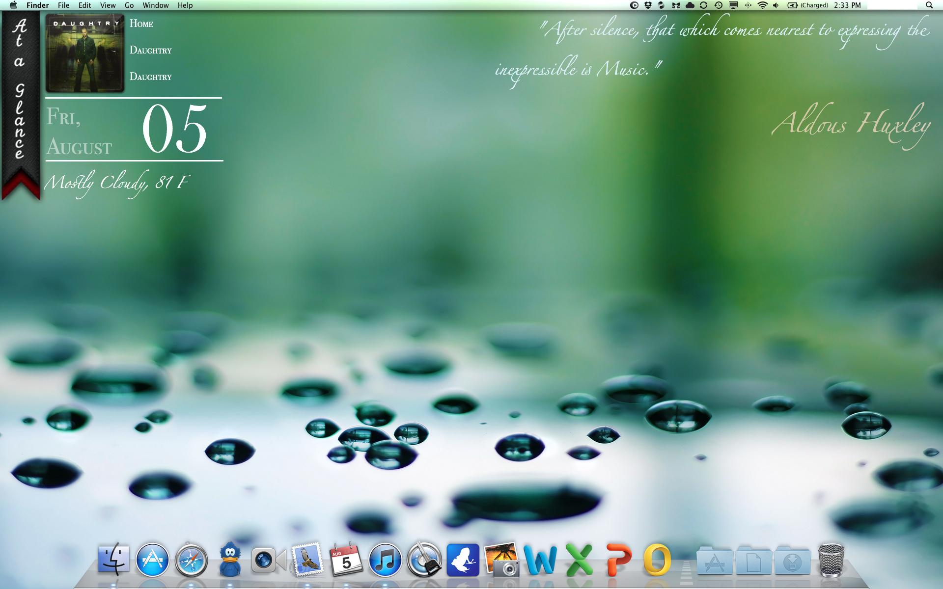Click the Daughtry album artwork

84,53
